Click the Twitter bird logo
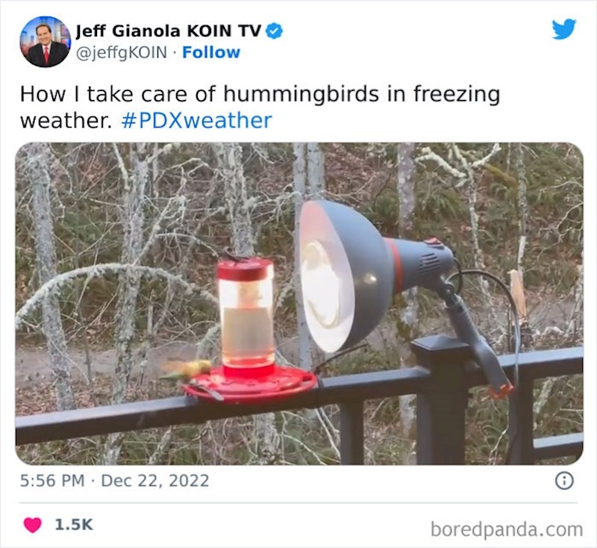 click(x=564, y=29)
